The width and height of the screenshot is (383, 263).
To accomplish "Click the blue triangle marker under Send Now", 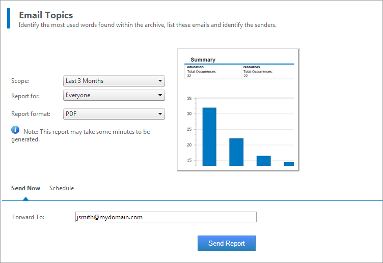I will click(x=25, y=199).
